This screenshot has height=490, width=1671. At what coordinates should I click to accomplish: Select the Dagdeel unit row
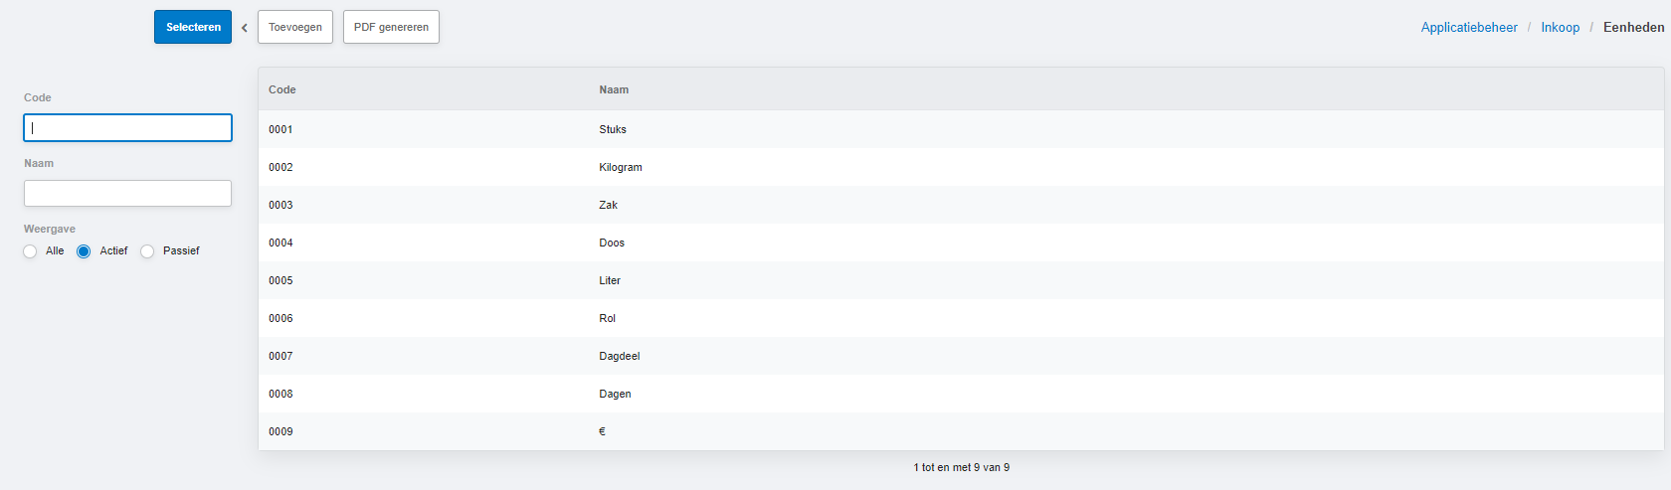coord(961,356)
